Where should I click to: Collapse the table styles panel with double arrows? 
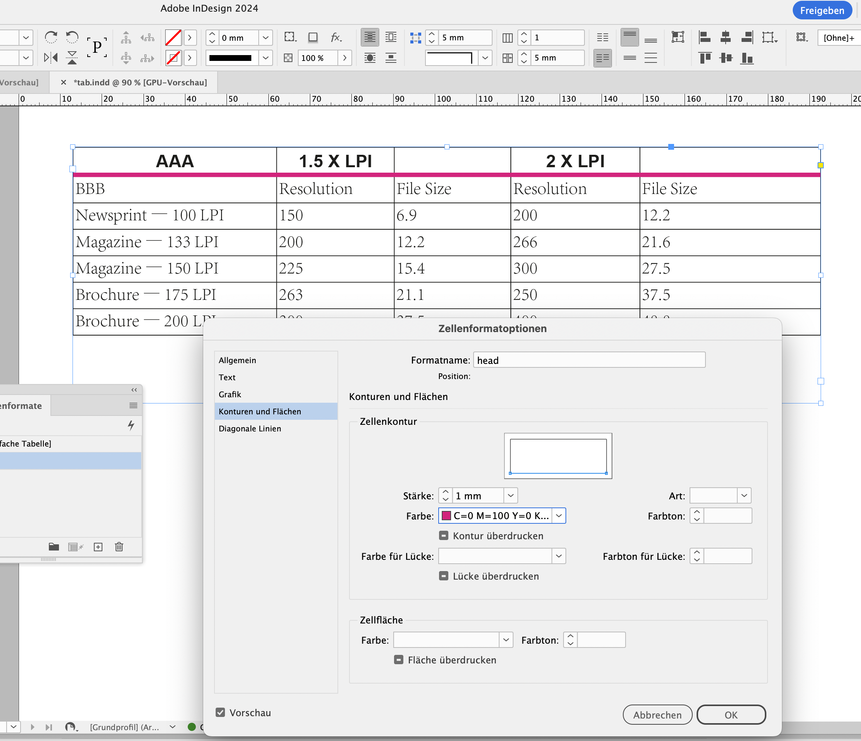(x=134, y=390)
